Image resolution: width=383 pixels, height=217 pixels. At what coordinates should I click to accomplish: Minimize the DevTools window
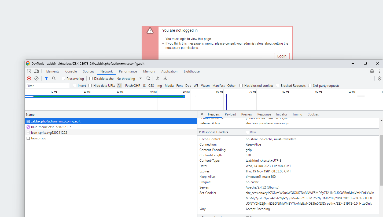(x=353, y=63)
